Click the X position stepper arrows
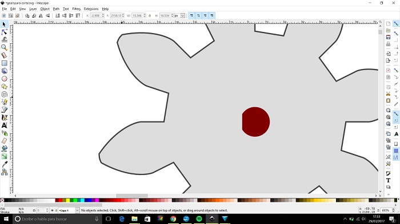Viewport: 400px width, 224px height. pos(103,15)
